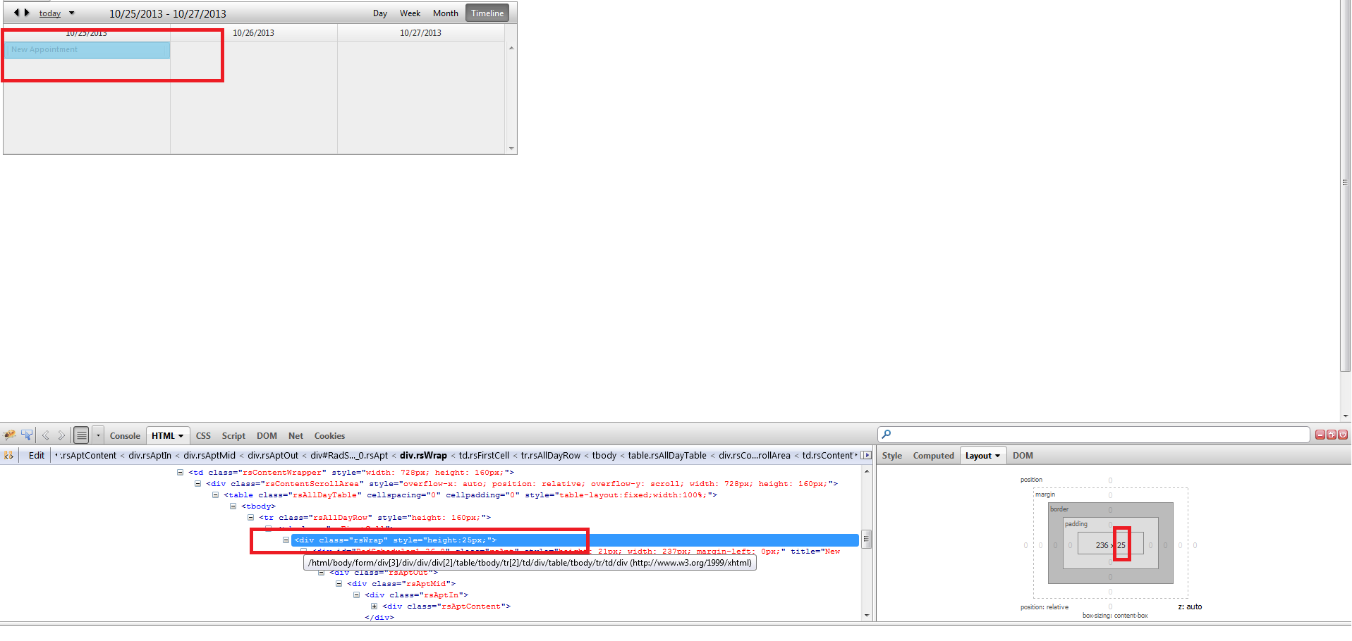Image resolution: width=1352 pixels, height=641 pixels.
Task: Click the break on mutate icon
Action: click(8, 456)
